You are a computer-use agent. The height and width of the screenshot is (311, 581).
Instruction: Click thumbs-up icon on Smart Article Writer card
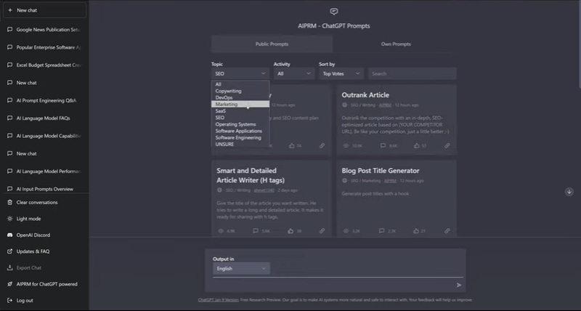290,231
